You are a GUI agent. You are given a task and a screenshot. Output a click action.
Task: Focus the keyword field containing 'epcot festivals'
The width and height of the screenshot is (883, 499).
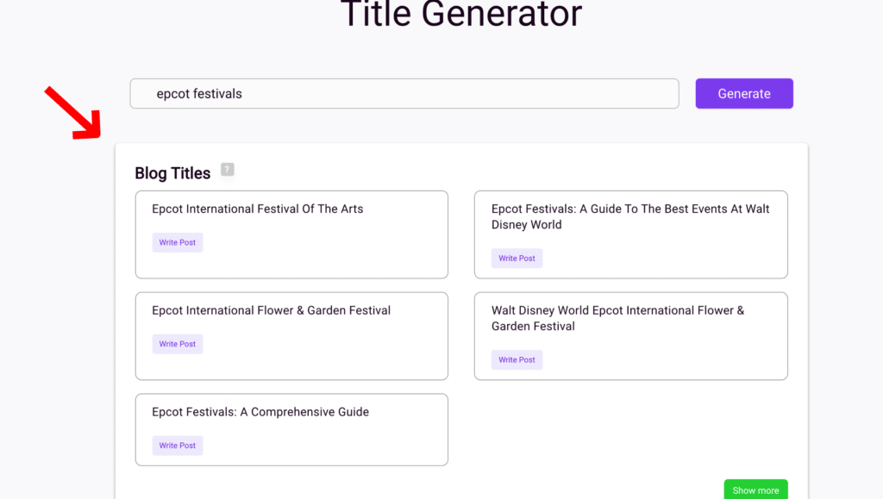click(404, 93)
